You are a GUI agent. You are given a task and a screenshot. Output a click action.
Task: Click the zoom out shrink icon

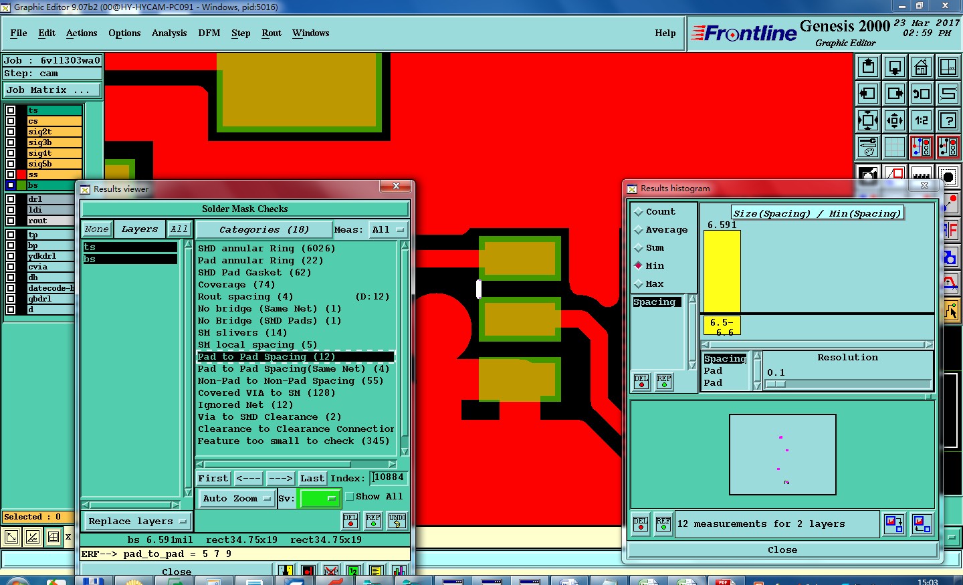pos(895,120)
